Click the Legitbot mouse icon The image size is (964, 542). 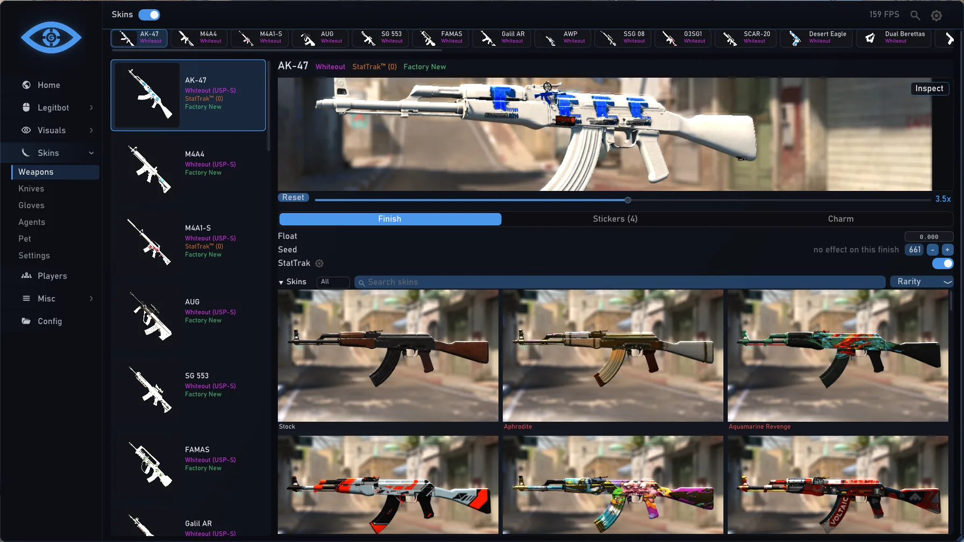click(x=26, y=107)
